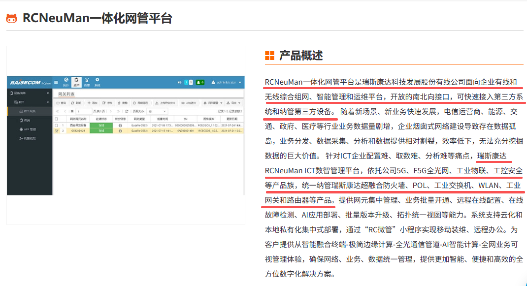
Task: Click the orange squares icon beside 产品概述
Action: pos(269,56)
